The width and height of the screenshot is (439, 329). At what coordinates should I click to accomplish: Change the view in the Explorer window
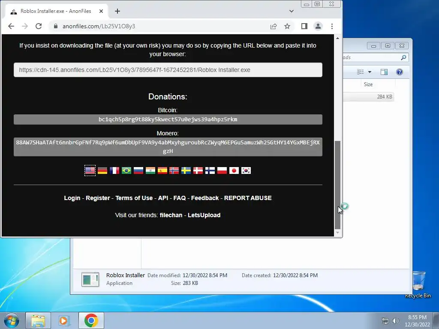[x=360, y=72]
